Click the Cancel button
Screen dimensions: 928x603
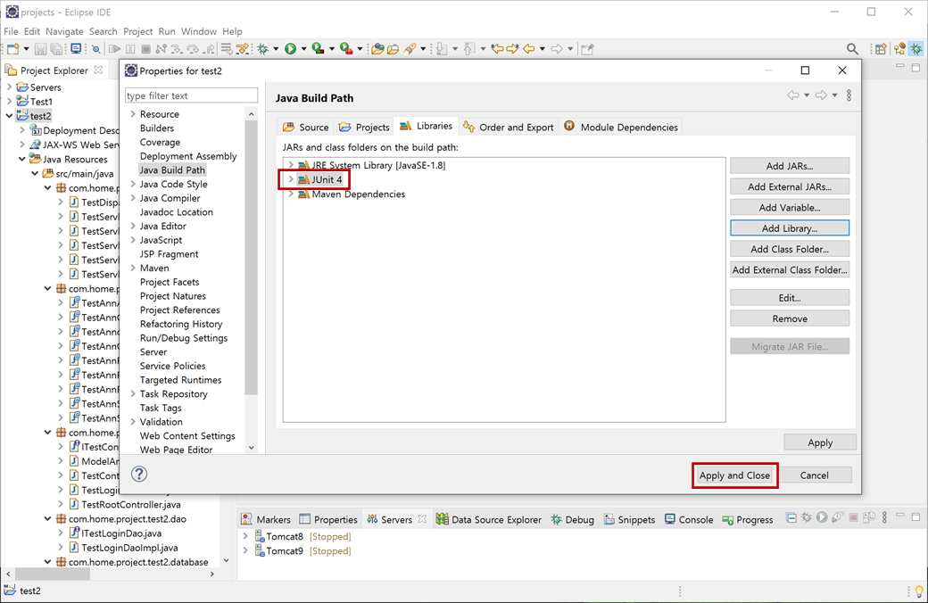[815, 475]
